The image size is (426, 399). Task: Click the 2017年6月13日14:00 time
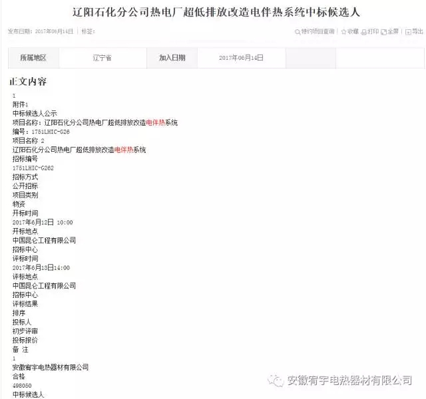(x=41, y=267)
